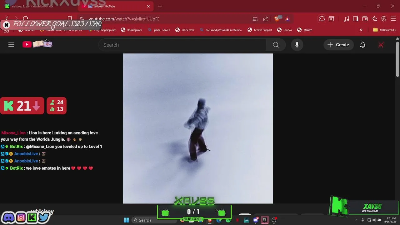Open the browser main menu
The width and height of the screenshot is (400, 225).
coord(393,19)
